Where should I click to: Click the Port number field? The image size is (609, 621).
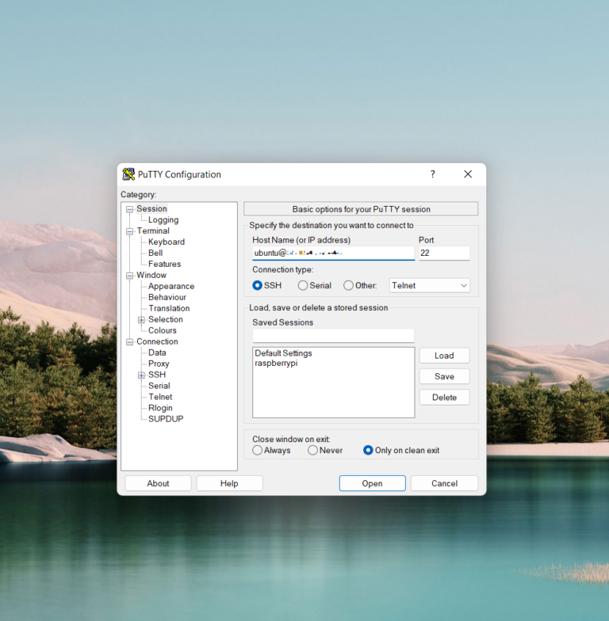[x=443, y=253]
